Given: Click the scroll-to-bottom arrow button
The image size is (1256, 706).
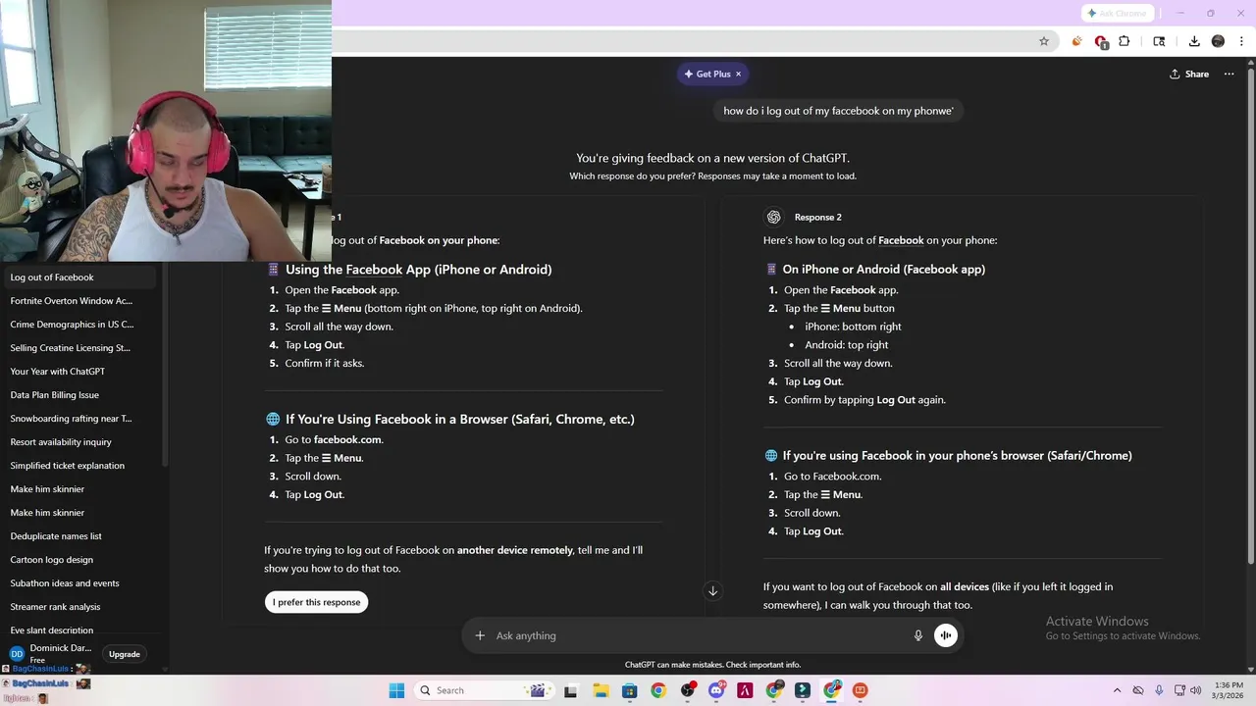Looking at the screenshot, I should click(x=713, y=590).
